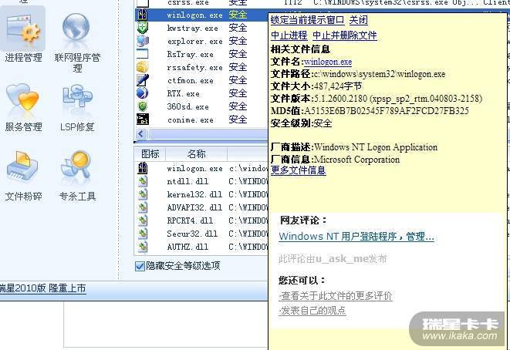Click the 图标 column header
The width and height of the screenshot is (510, 350).
[150, 153]
